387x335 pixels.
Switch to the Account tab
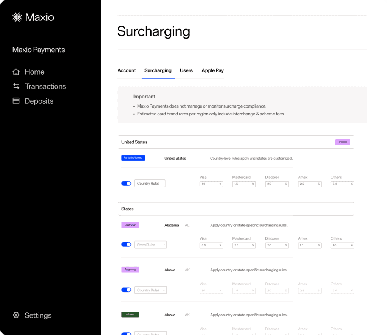(x=126, y=70)
